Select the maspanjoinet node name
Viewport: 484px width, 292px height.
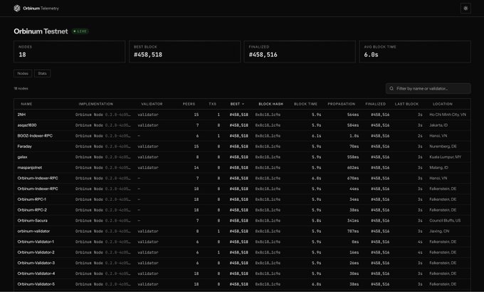point(30,167)
